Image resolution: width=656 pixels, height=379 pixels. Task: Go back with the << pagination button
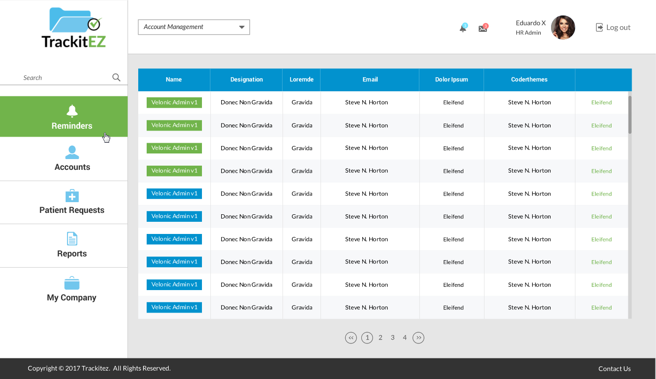click(351, 338)
